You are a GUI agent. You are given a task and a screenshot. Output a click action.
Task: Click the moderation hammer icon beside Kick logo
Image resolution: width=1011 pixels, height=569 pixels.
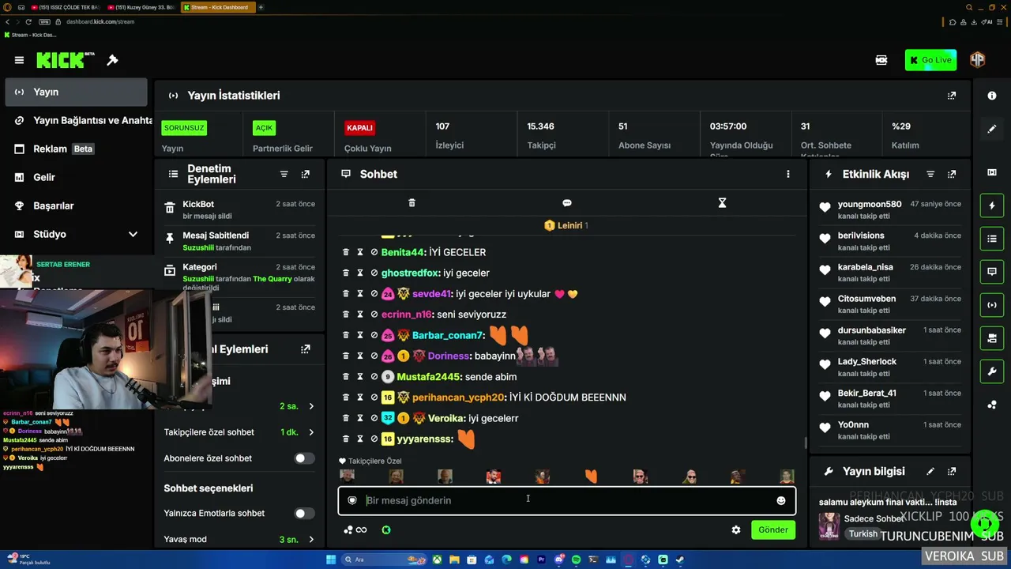(112, 60)
